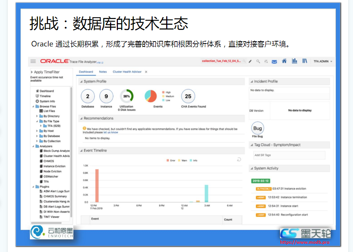This screenshot has height=252, width=353.
Task: Open the mail/envelope icon in the top toolbar
Action: point(274,61)
